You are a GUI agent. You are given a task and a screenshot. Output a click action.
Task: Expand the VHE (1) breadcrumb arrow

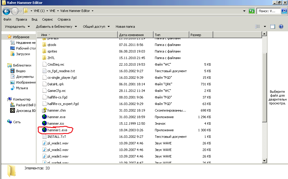click(x=47, y=11)
